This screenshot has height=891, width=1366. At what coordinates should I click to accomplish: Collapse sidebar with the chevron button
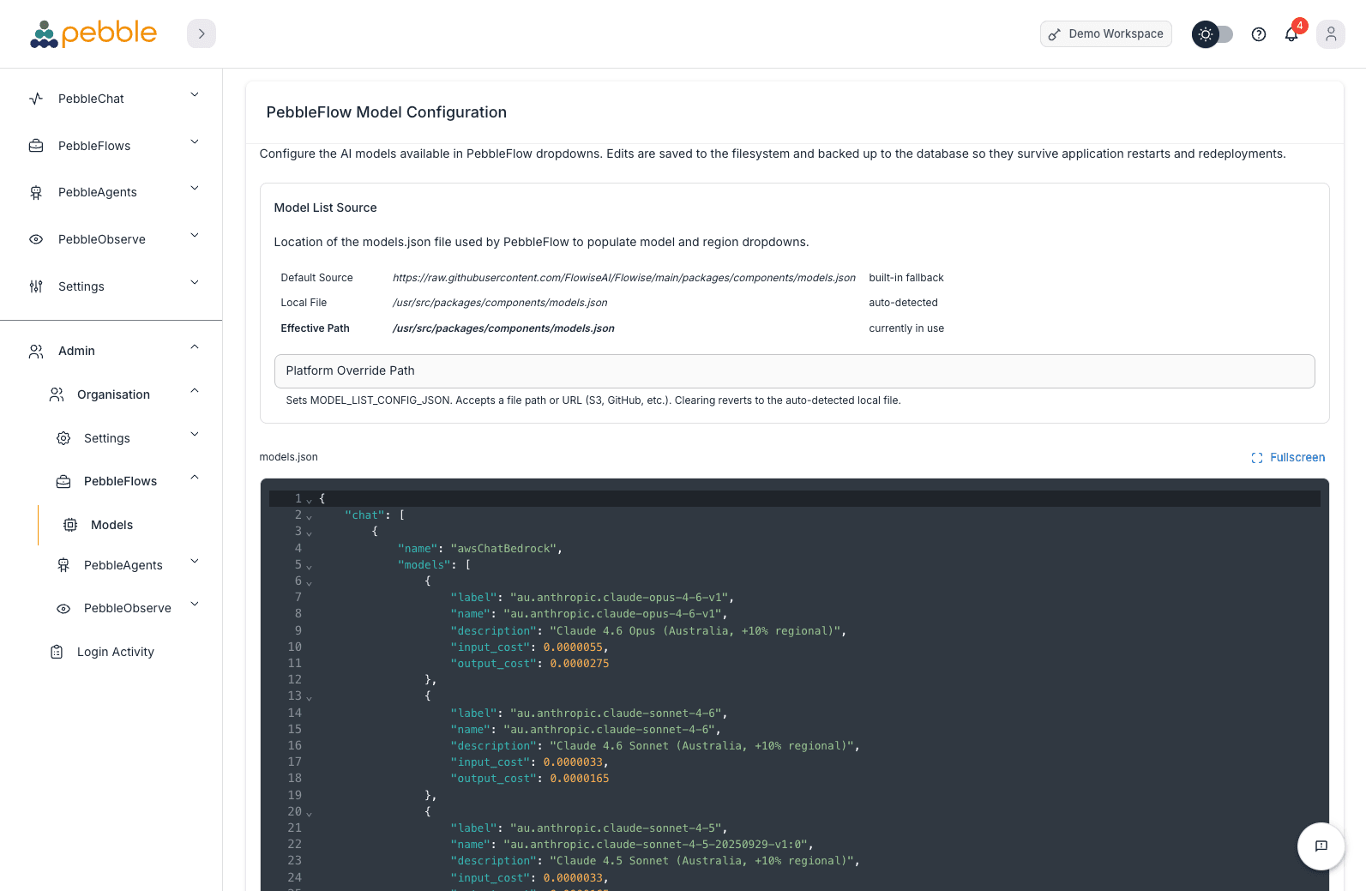click(x=202, y=33)
